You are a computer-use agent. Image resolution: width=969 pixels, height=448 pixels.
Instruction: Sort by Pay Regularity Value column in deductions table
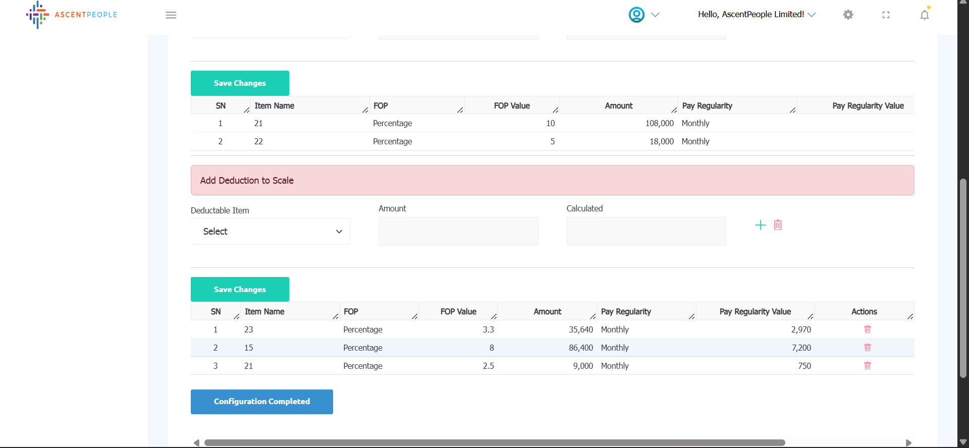755,312
